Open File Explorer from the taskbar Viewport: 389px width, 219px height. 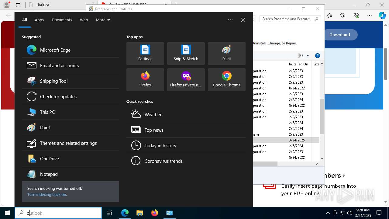pyautogui.click(x=140, y=213)
